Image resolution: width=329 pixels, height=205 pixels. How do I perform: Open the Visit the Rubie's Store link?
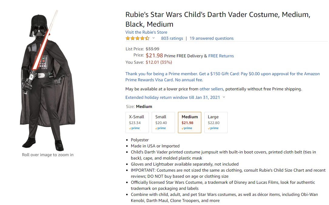(146, 32)
